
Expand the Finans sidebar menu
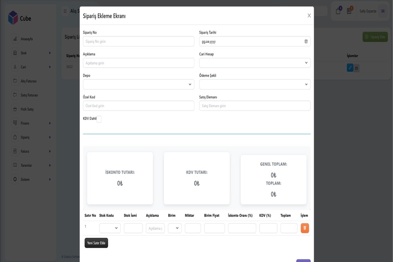pos(31,123)
